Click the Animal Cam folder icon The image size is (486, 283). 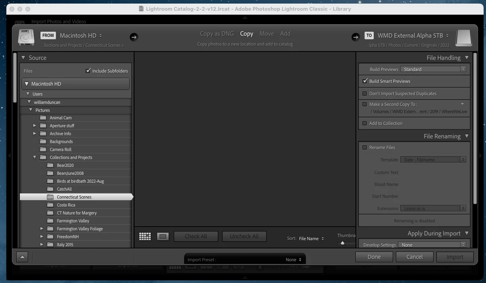click(x=43, y=118)
